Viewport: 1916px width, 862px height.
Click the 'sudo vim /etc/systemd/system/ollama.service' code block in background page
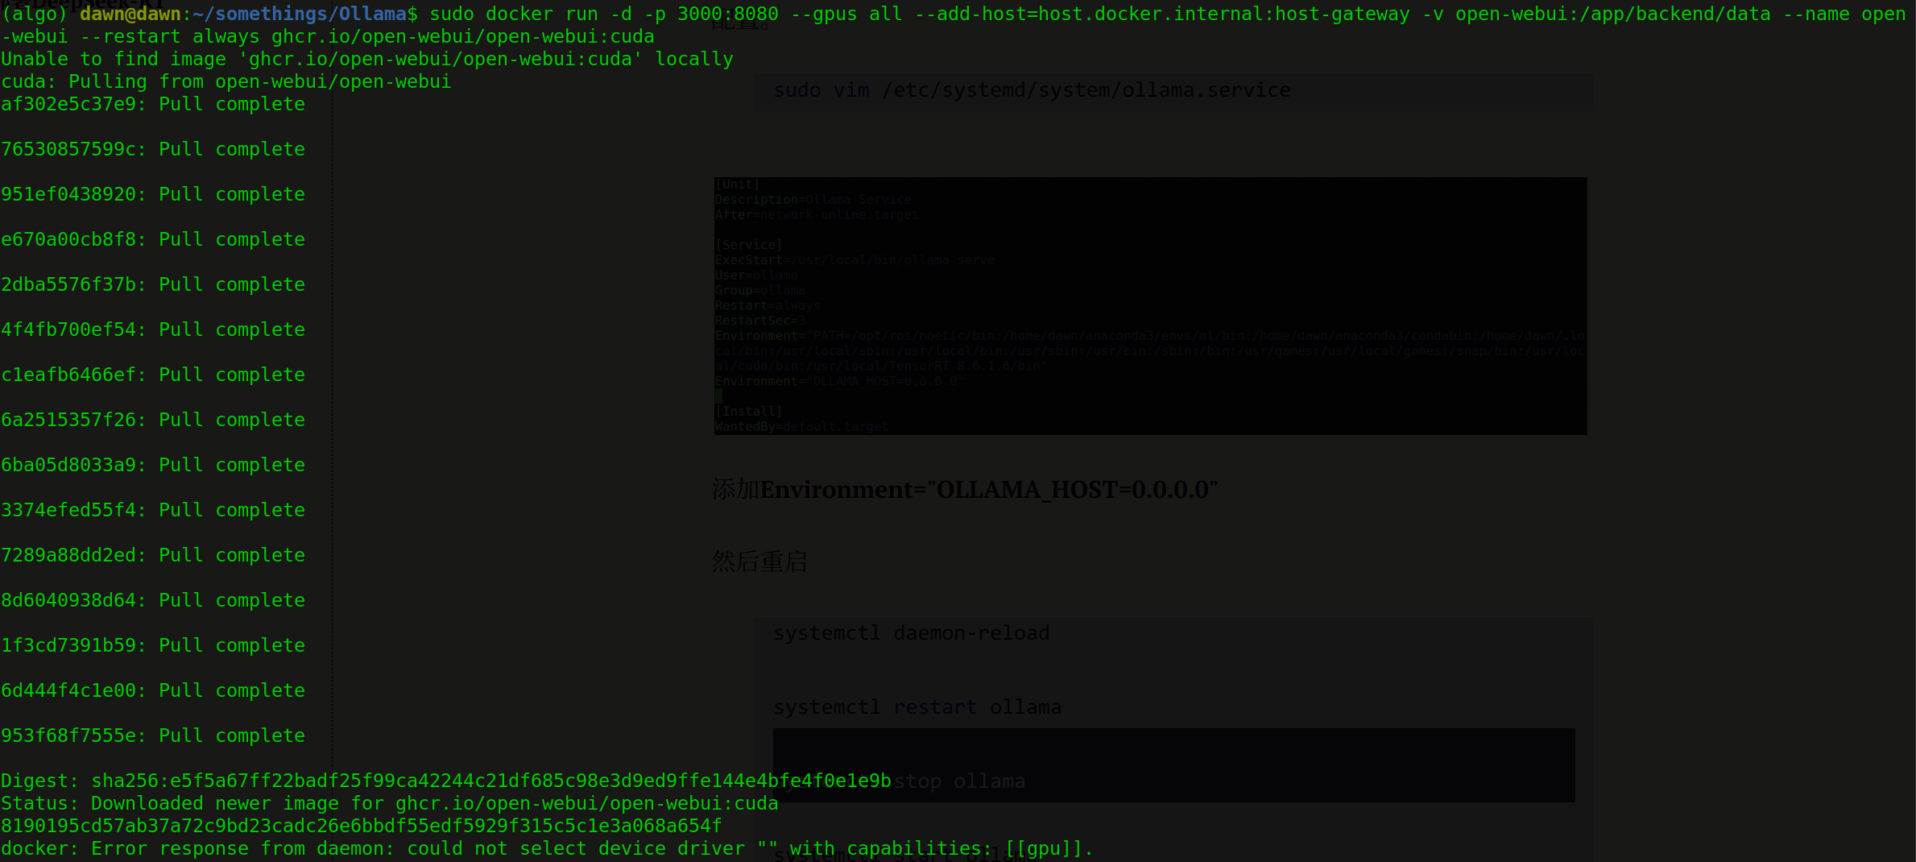click(1173, 92)
